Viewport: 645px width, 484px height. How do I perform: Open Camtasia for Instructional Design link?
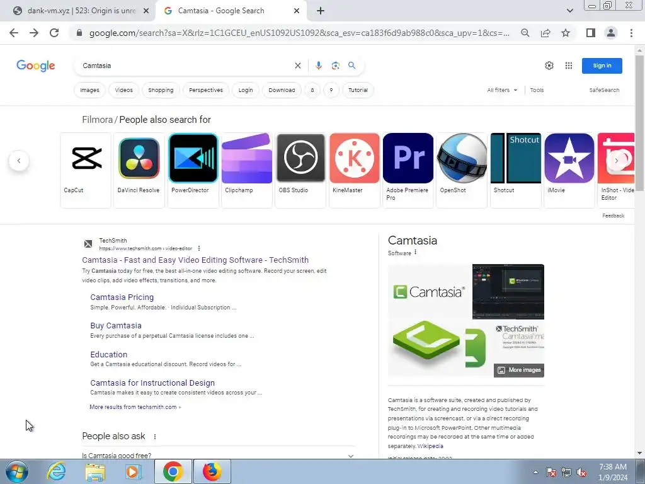pos(152,383)
